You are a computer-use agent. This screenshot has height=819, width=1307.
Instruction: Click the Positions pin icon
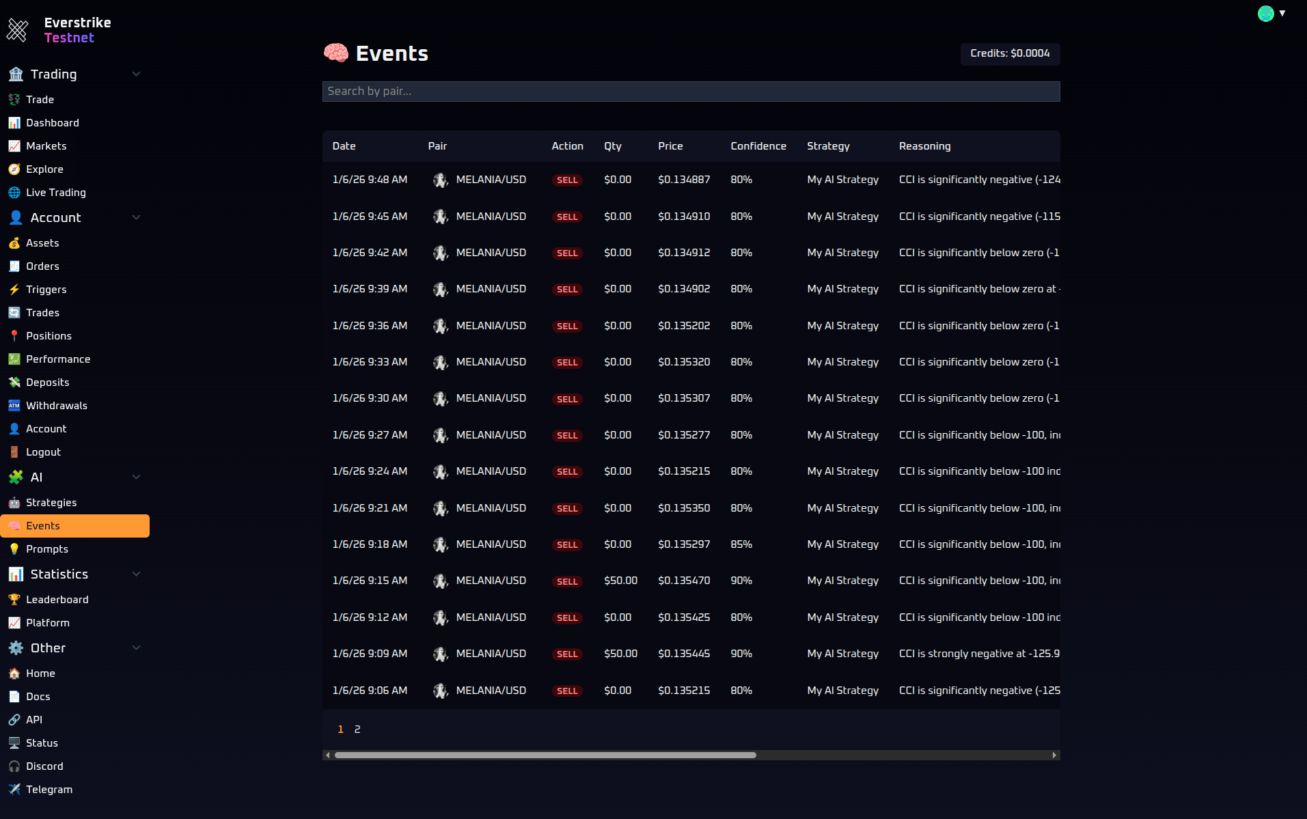14,336
